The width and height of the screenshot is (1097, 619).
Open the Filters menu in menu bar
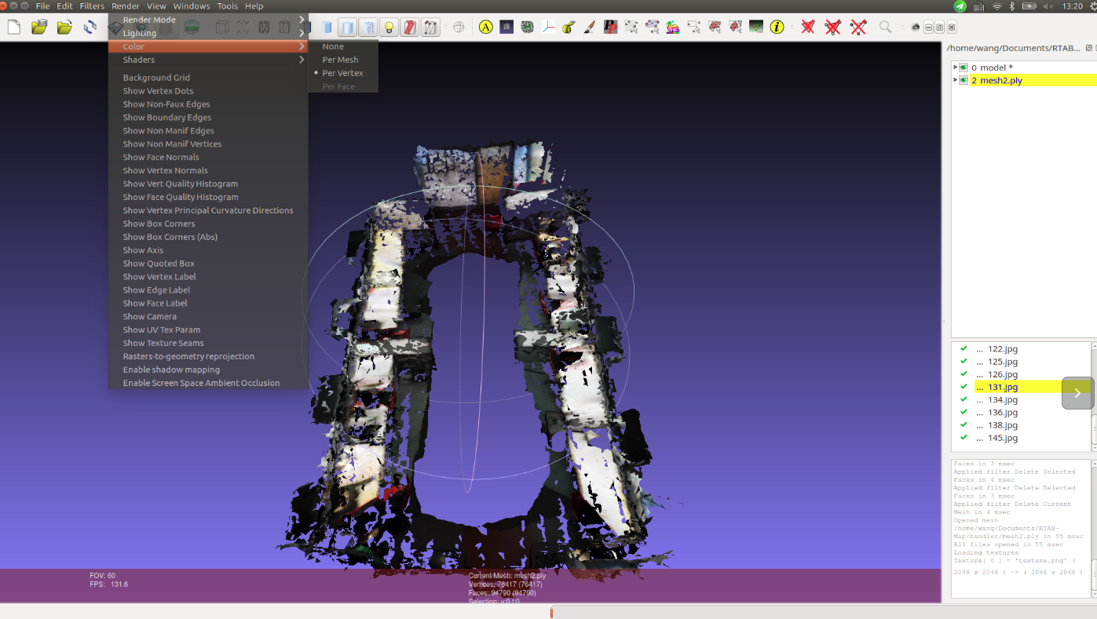[x=92, y=6]
